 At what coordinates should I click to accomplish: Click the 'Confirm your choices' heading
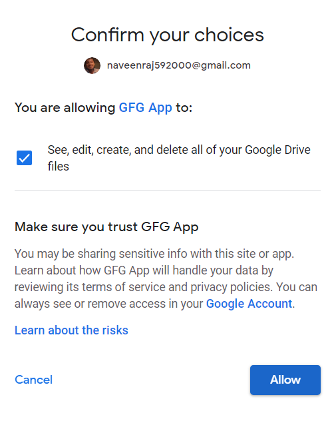[x=168, y=35]
